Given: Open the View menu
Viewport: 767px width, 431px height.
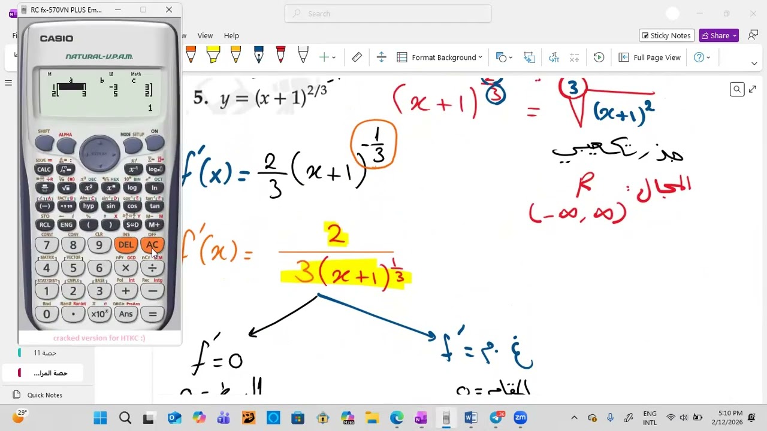Looking at the screenshot, I should click(205, 36).
